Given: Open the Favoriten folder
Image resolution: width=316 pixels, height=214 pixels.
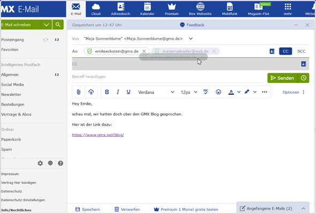Looking at the screenshot, I should [10, 50].
